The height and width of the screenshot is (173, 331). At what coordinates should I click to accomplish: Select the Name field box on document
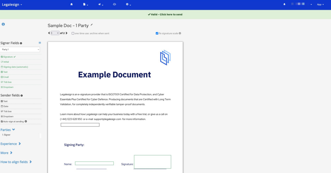pyautogui.click(x=94, y=163)
